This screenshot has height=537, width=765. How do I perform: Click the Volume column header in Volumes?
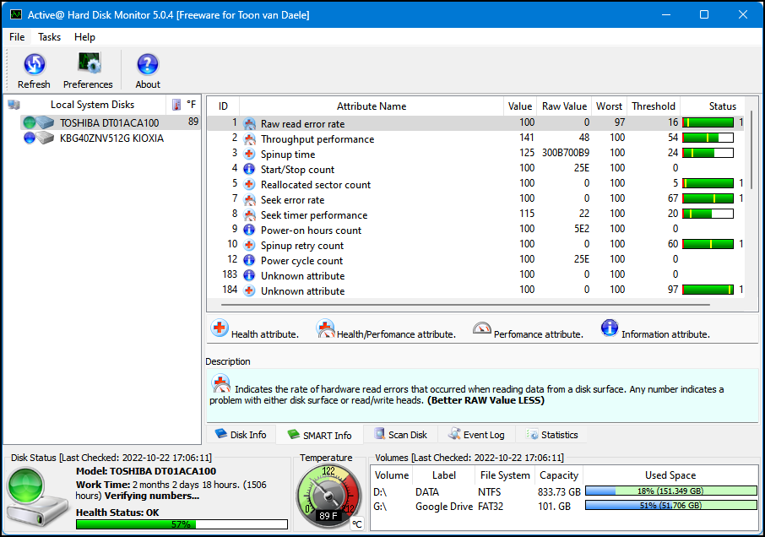tap(392, 475)
